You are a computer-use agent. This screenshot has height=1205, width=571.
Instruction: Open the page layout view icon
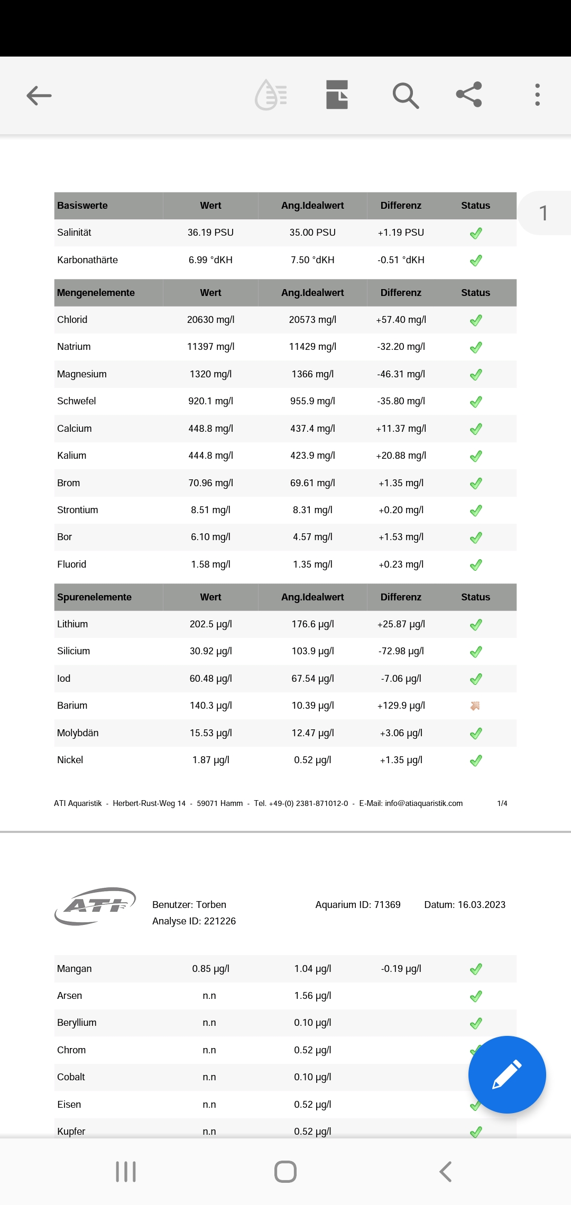click(x=337, y=95)
